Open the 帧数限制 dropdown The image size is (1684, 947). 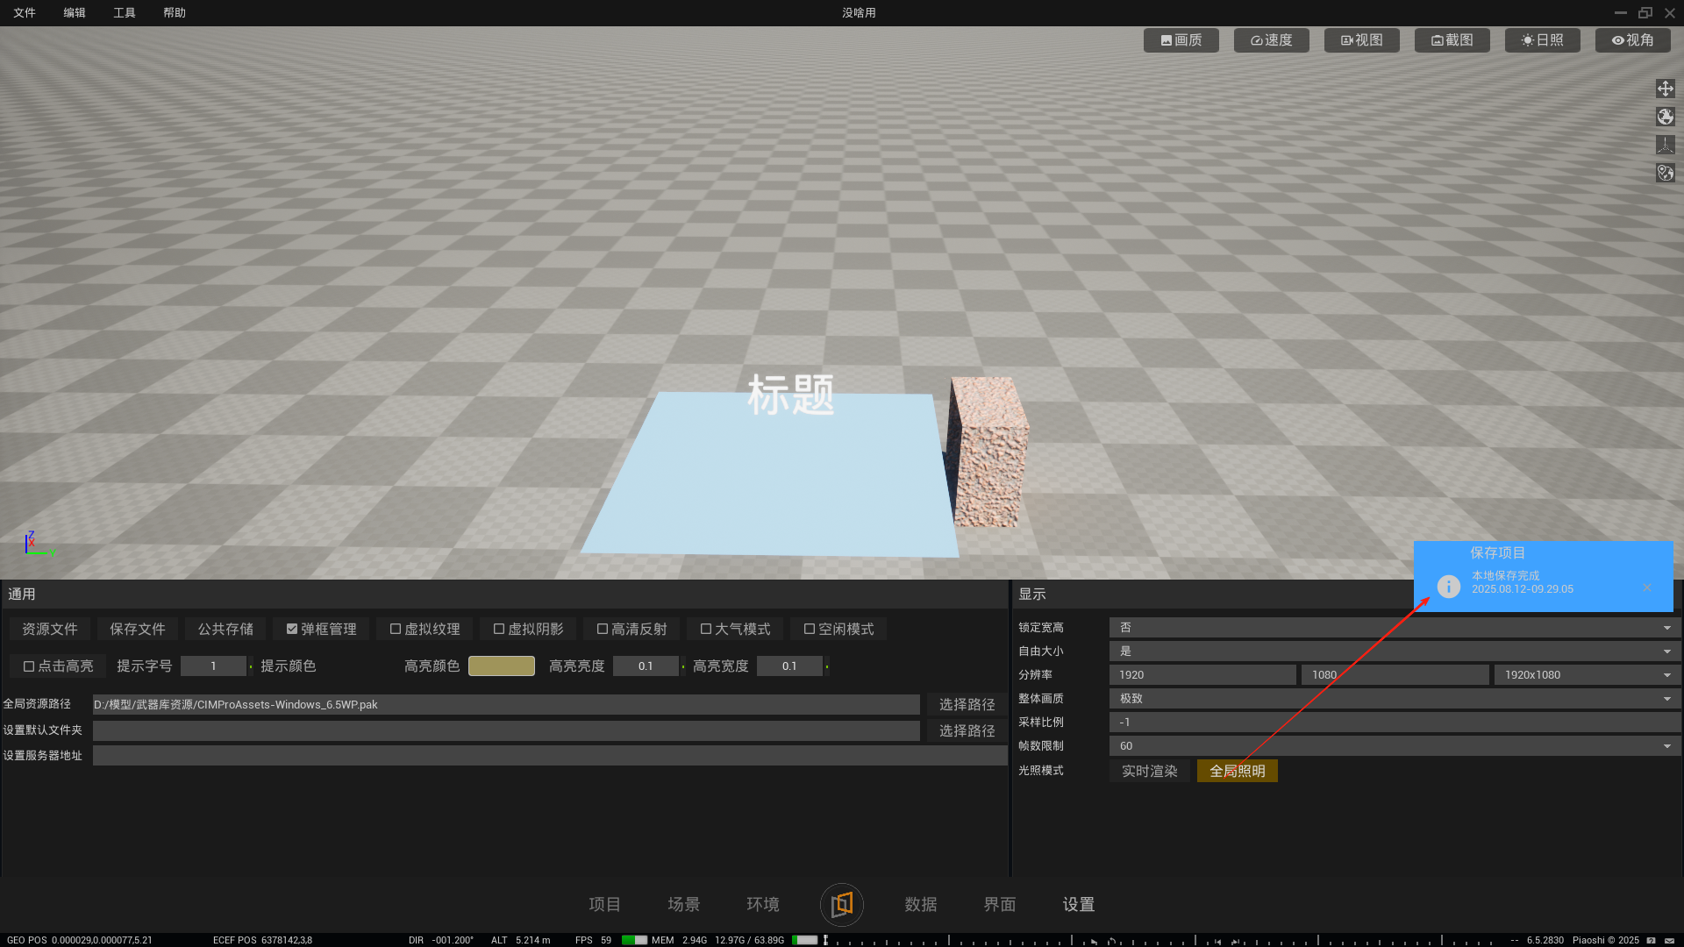pyautogui.click(x=1395, y=745)
